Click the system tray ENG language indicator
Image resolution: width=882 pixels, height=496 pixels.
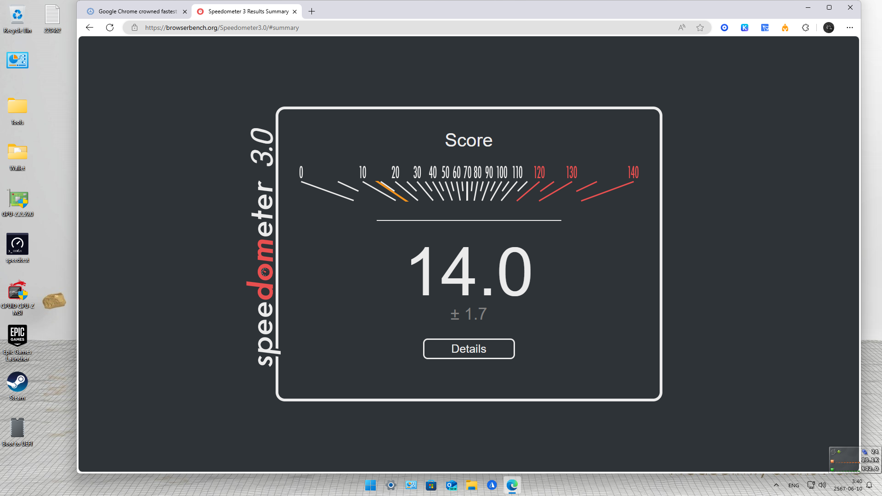tap(793, 485)
